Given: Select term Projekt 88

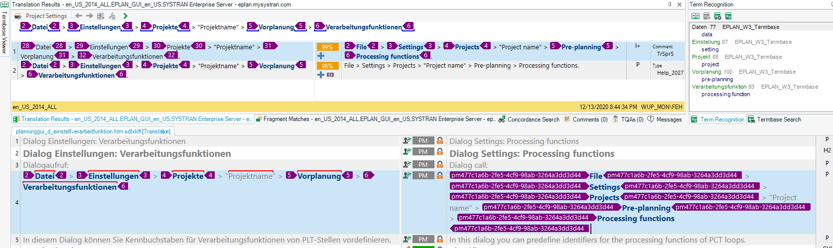Looking at the screenshot, I should coord(705,57).
